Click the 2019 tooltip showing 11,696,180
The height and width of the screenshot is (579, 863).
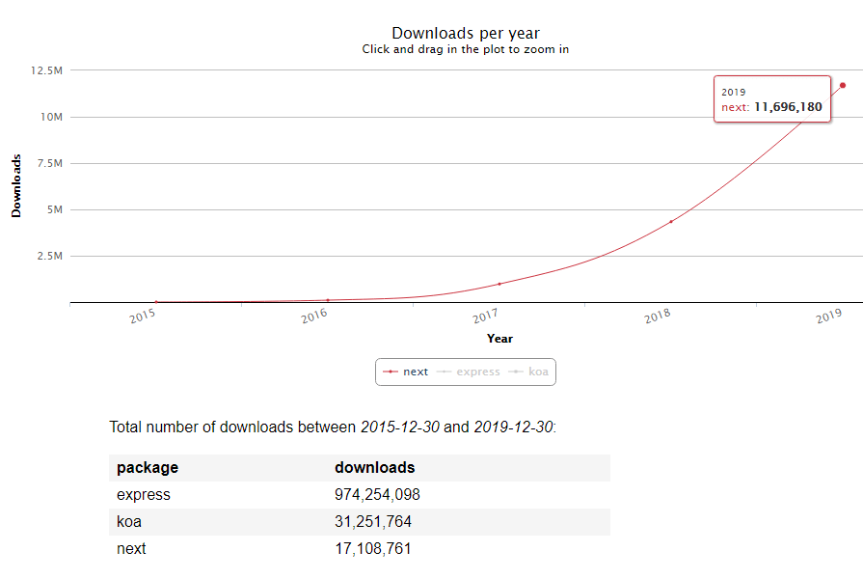tap(771, 99)
